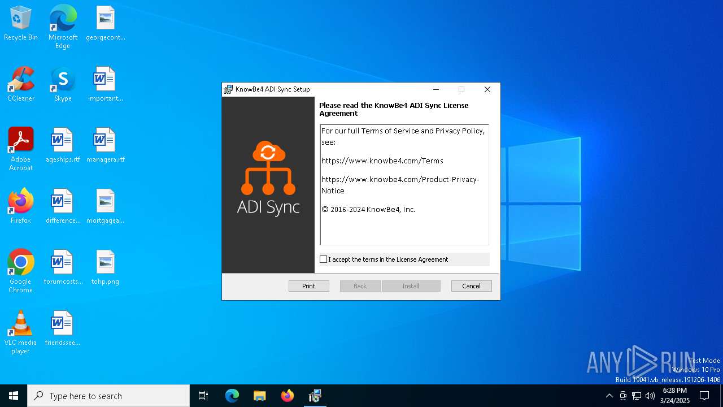Select the Firefox desktop shortcut

(x=21, y=207)
